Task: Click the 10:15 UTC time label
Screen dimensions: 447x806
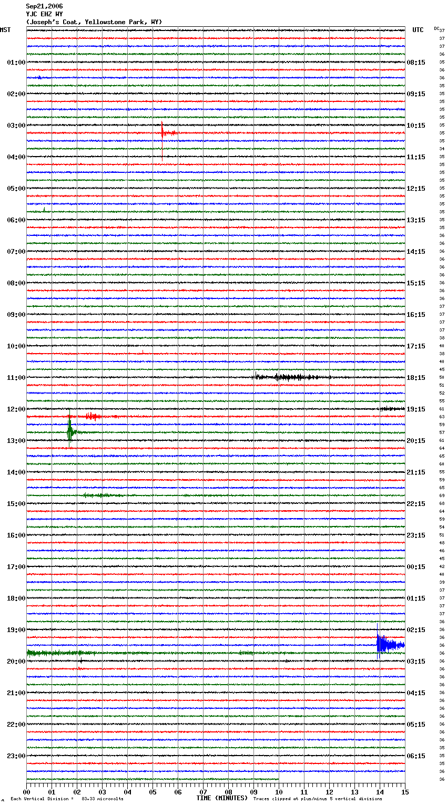Action: pyautogui.click(x=416, y=126)
